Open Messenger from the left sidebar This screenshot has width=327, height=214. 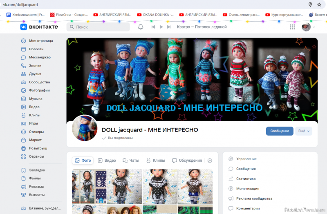(39, 57)
